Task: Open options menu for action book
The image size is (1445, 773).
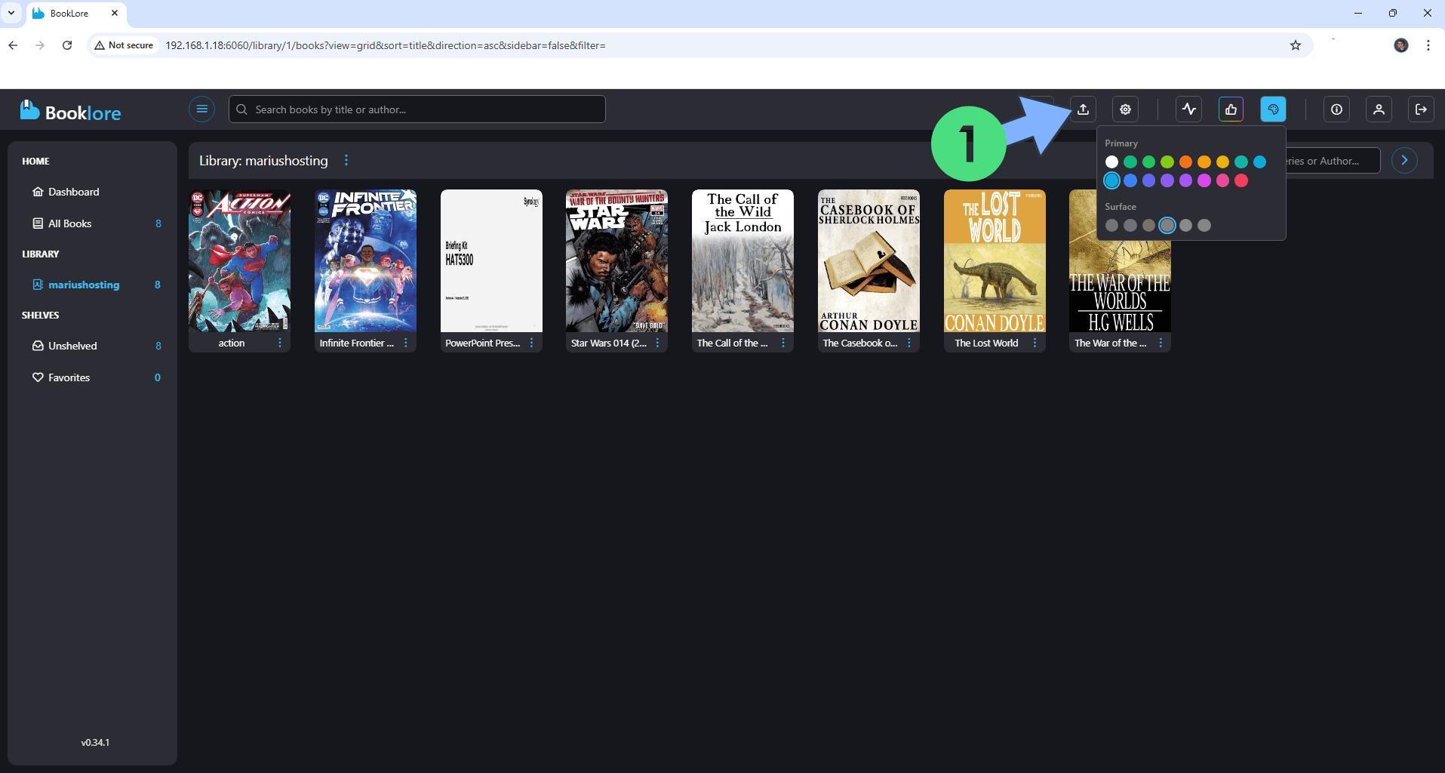Action: [280, 343]
